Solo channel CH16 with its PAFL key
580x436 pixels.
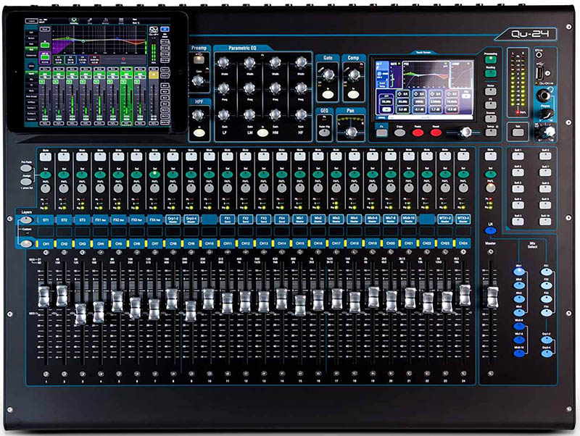coord(318,188)
